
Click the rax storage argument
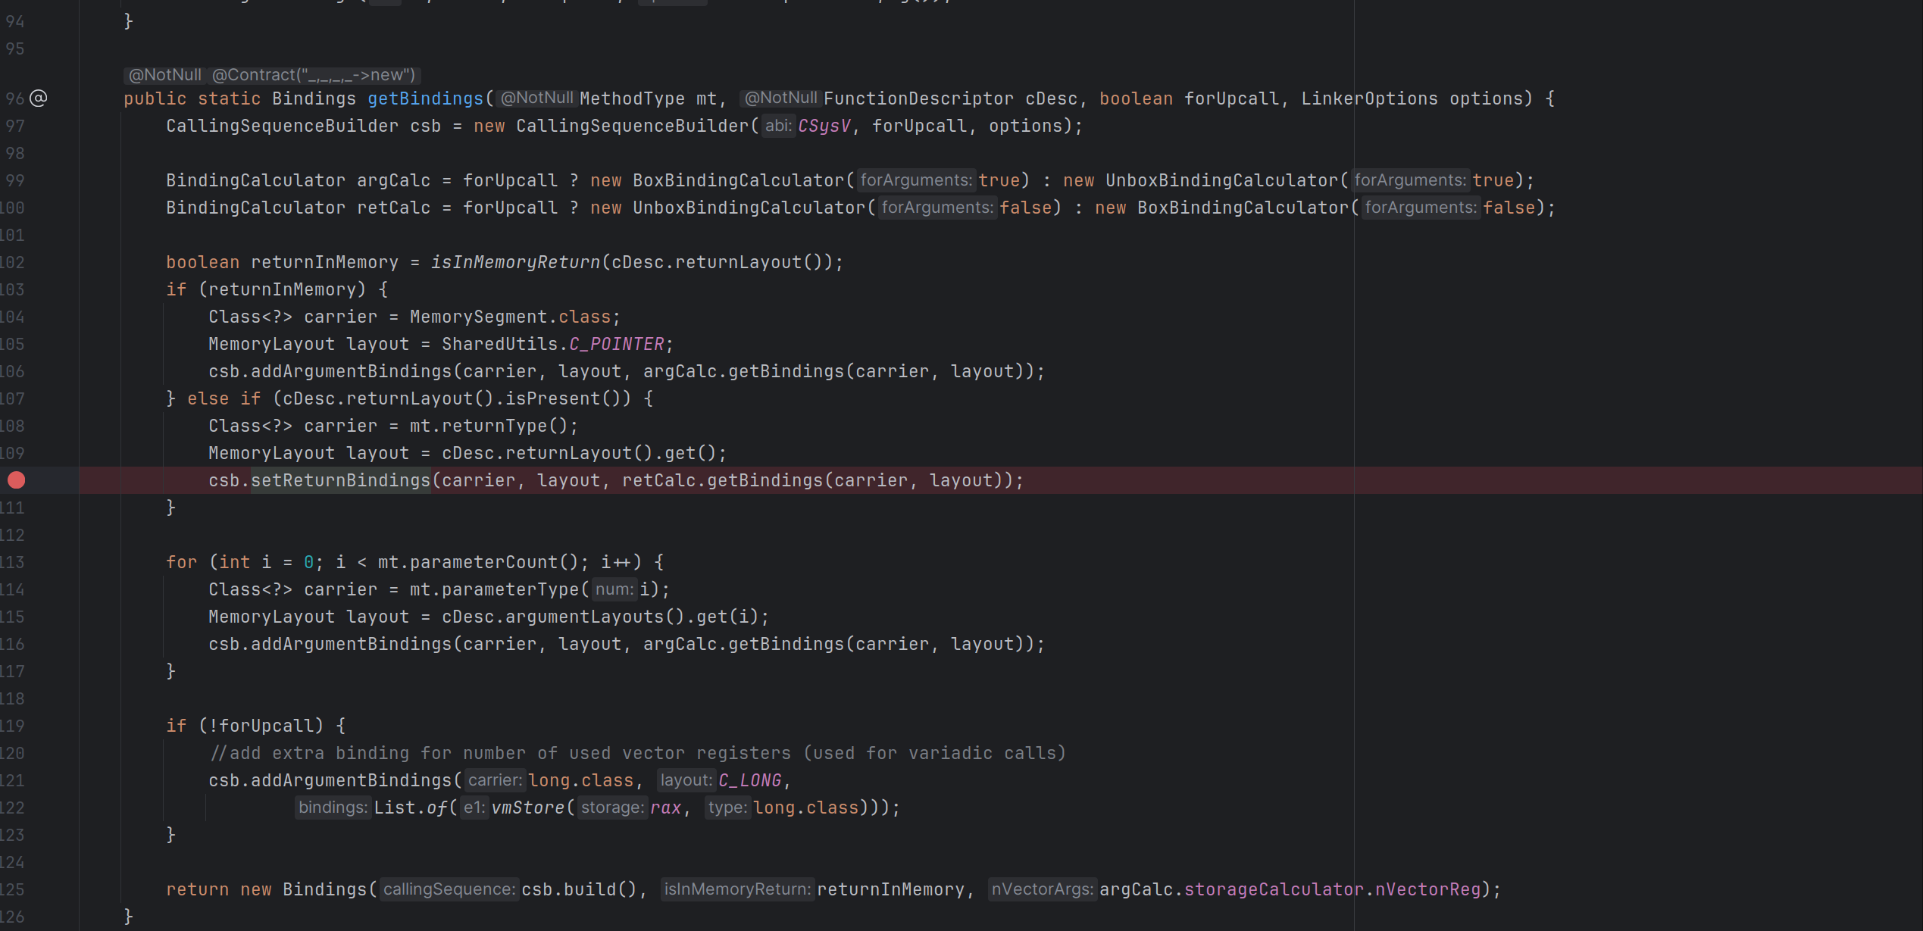666,808
